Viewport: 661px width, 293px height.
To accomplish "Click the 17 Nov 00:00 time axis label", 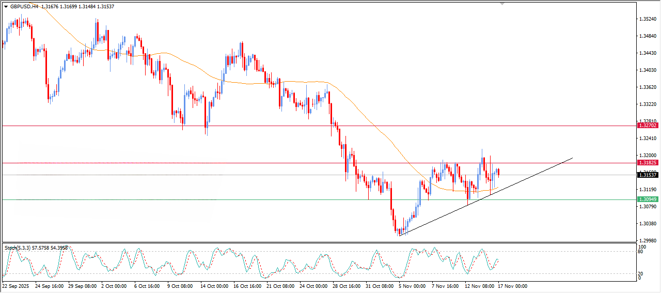I will click(x=512, y=286).
